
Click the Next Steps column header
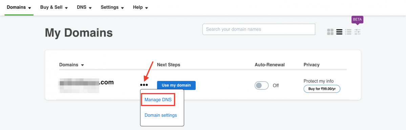click(x=169, y=65)
